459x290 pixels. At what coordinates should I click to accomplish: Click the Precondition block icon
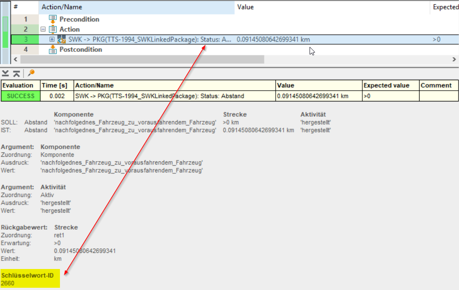[x=52, y=19]
